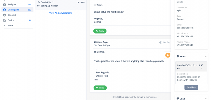Select the Snoozed menu item

click(12, 15)
